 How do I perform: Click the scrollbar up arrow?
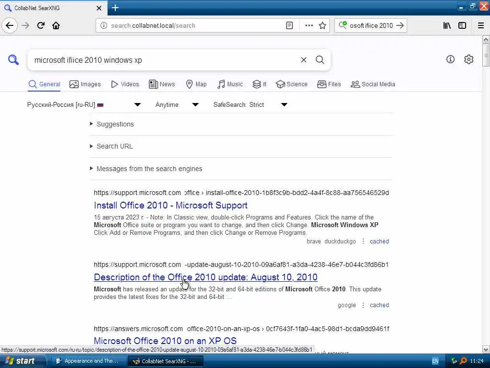pos(486,39)
